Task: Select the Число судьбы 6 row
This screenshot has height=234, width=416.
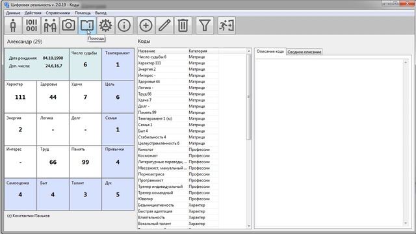Action: click(177, 57)
